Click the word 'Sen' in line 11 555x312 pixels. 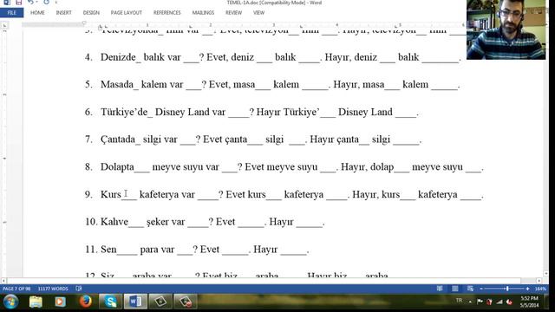108,250
